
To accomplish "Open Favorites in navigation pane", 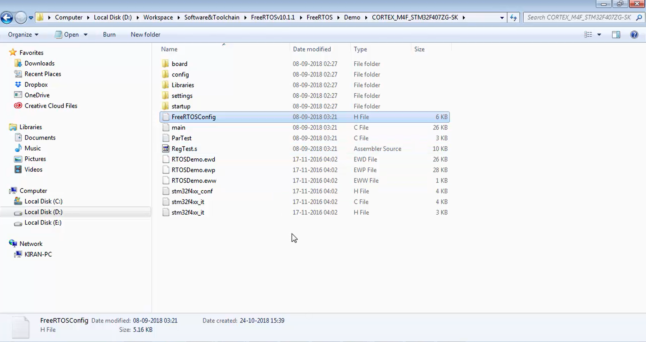I will point(31,53).
